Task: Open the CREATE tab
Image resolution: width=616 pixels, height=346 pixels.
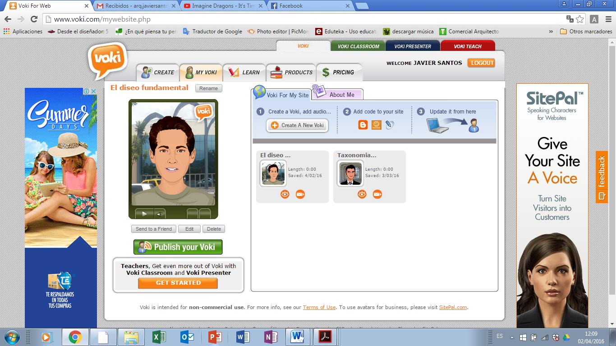Action: pyautogui.click(x=158, y=72)
